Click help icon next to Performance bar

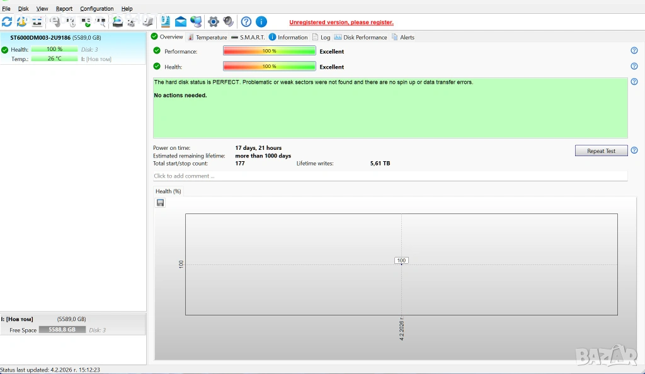coord(634,51)
